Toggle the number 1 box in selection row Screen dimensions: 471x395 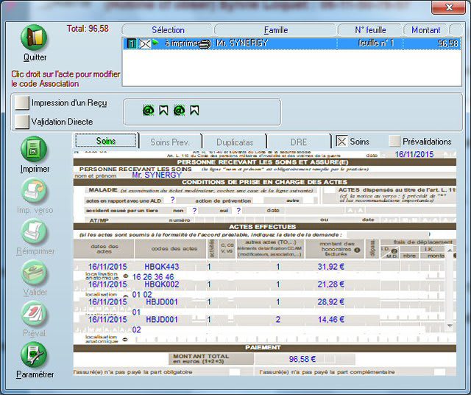(132, 44)
